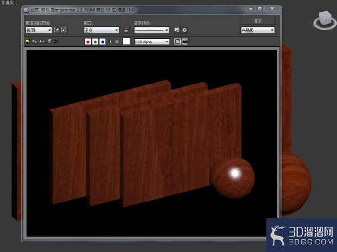
Task: Clear the rendered frame with X icon
Action: coord(56,42)
